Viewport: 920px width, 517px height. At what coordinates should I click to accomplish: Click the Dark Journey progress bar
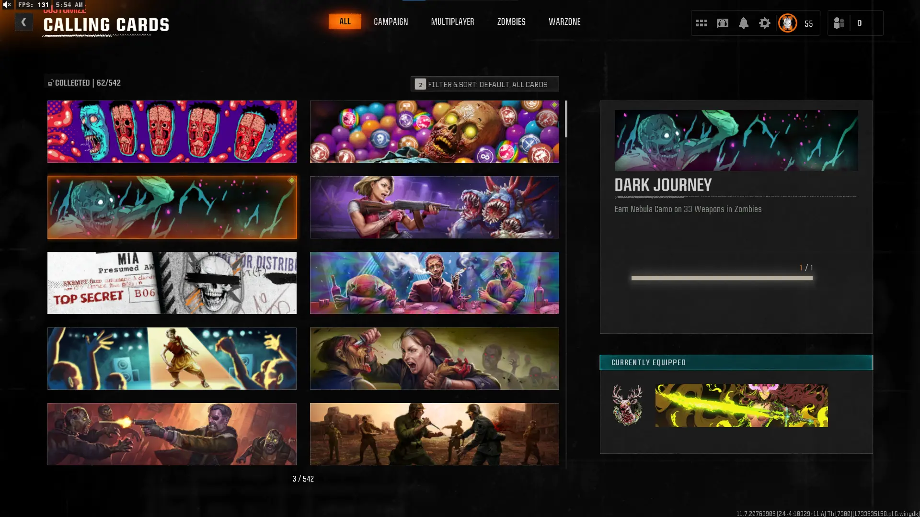click(722, 278)
